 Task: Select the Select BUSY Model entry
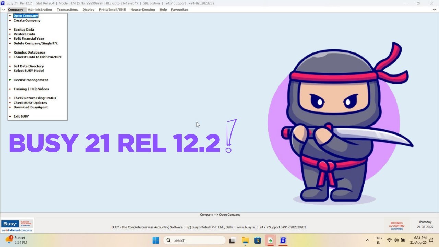point(28,71)
